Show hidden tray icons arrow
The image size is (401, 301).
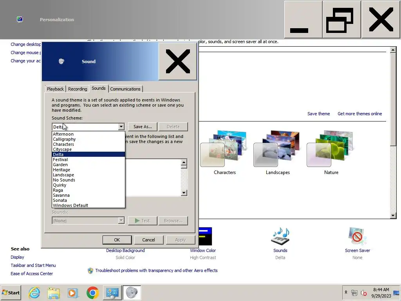pos(346,292)
